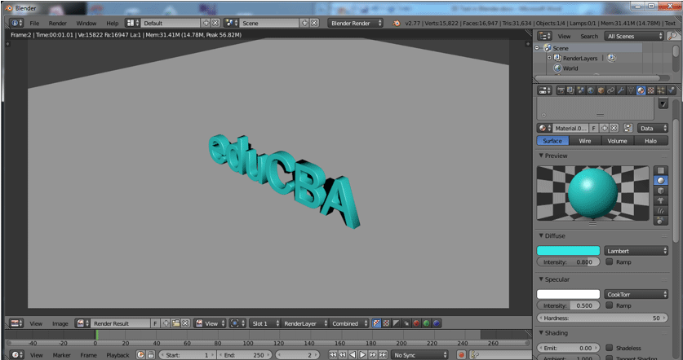Jump to last frame in timeline
Image resolution: width=683 pixels, height=360 pixels.
click(383, 355)
